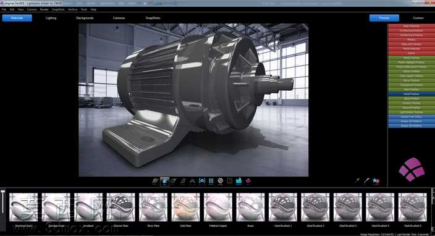Click the white brush icon left of the star icon
The width and height of the screenshot is (435, 236).
366,181
